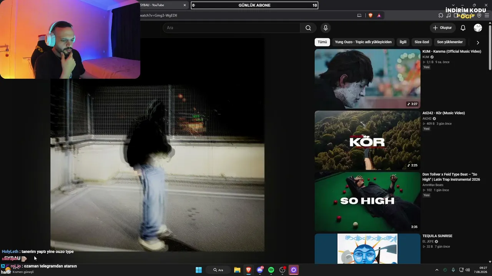492x276 pixels.
Task: Open the browser extensions puzzle icon
Action: [x=441, y=15]
